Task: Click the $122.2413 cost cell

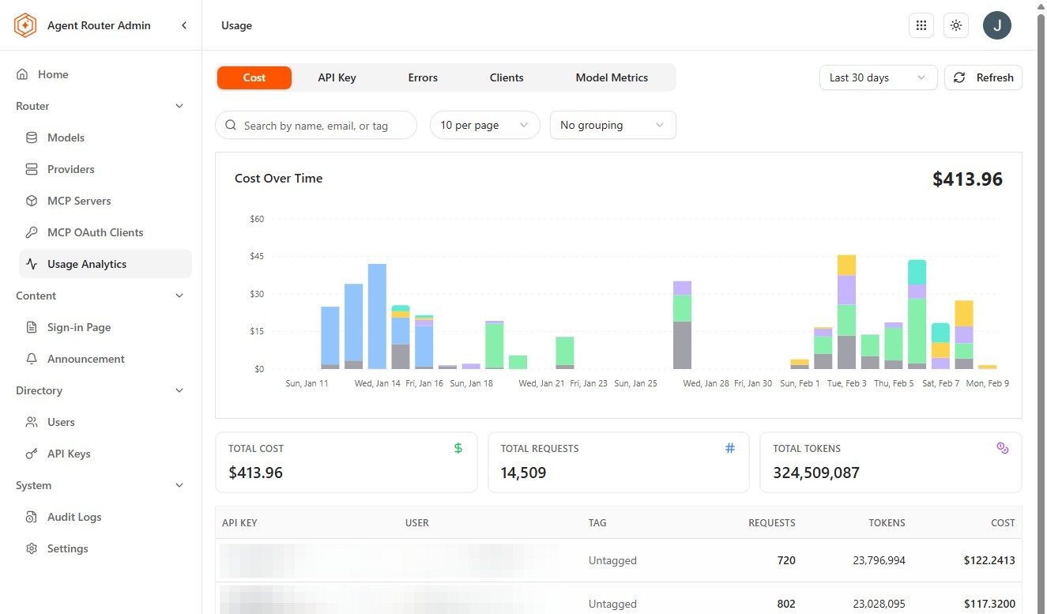Action: click(989, 560)
